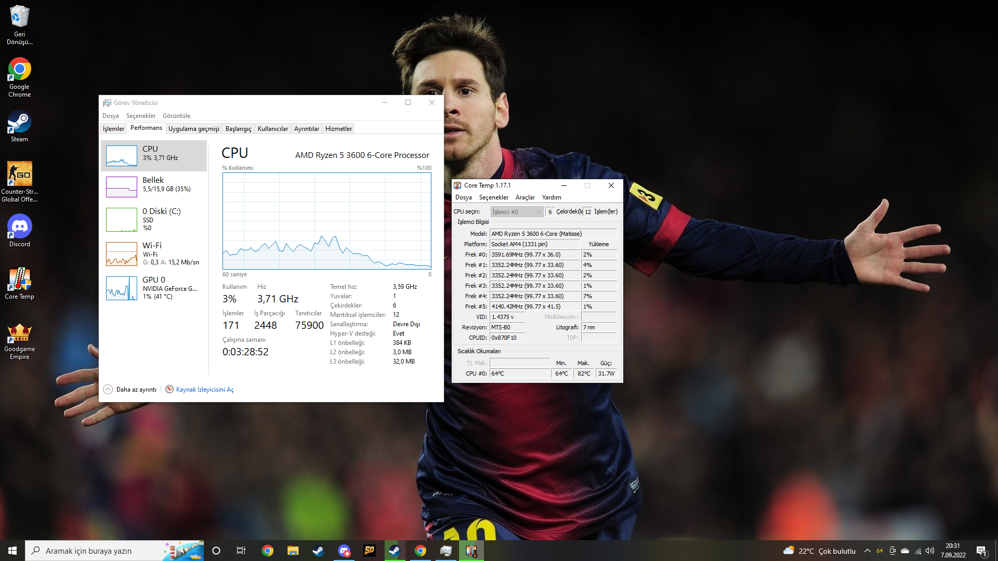Open File Explorer from the taskbar
This screenshot has height=561, width=998.
(x=293, y=551)
